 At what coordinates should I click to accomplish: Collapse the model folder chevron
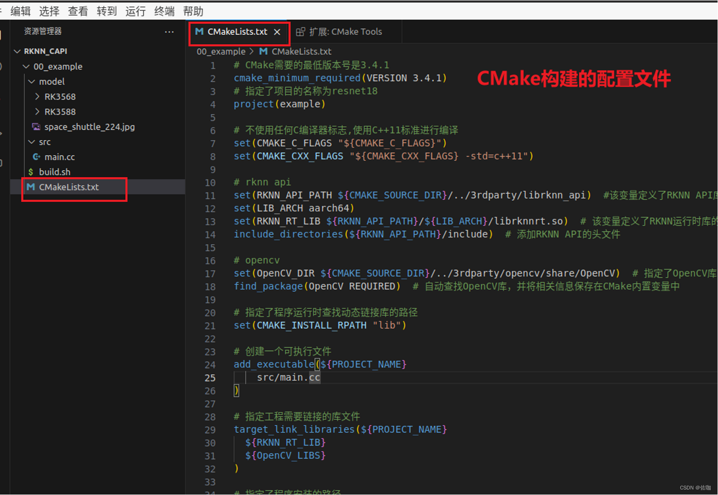(32, 82)
